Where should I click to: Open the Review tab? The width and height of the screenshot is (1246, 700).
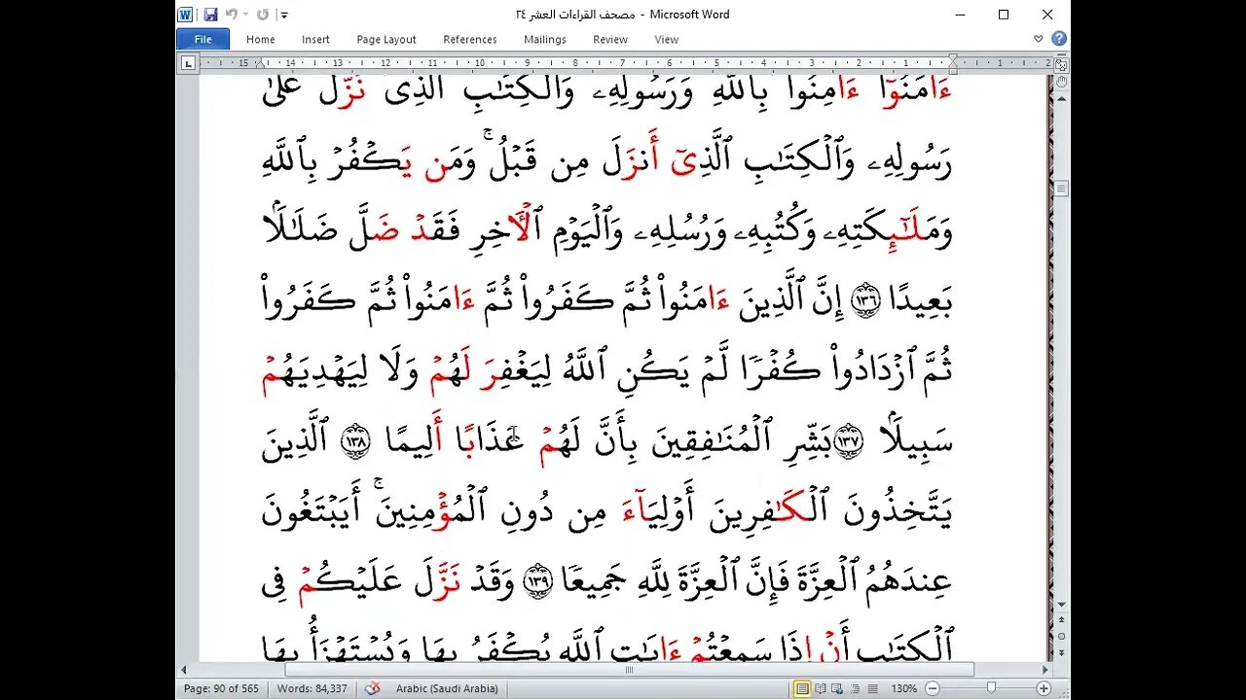[x=610, y=40]
